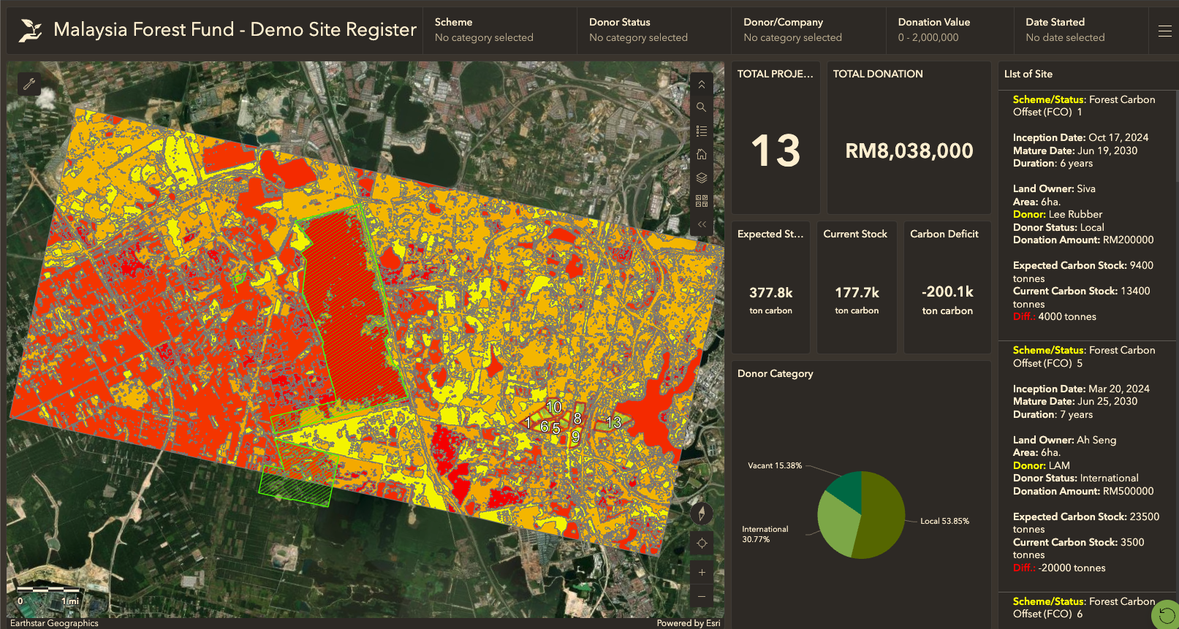Open the Scheme category filter
The height and width of the screenshot is (629, 1179).
click(x=499, y=30)
